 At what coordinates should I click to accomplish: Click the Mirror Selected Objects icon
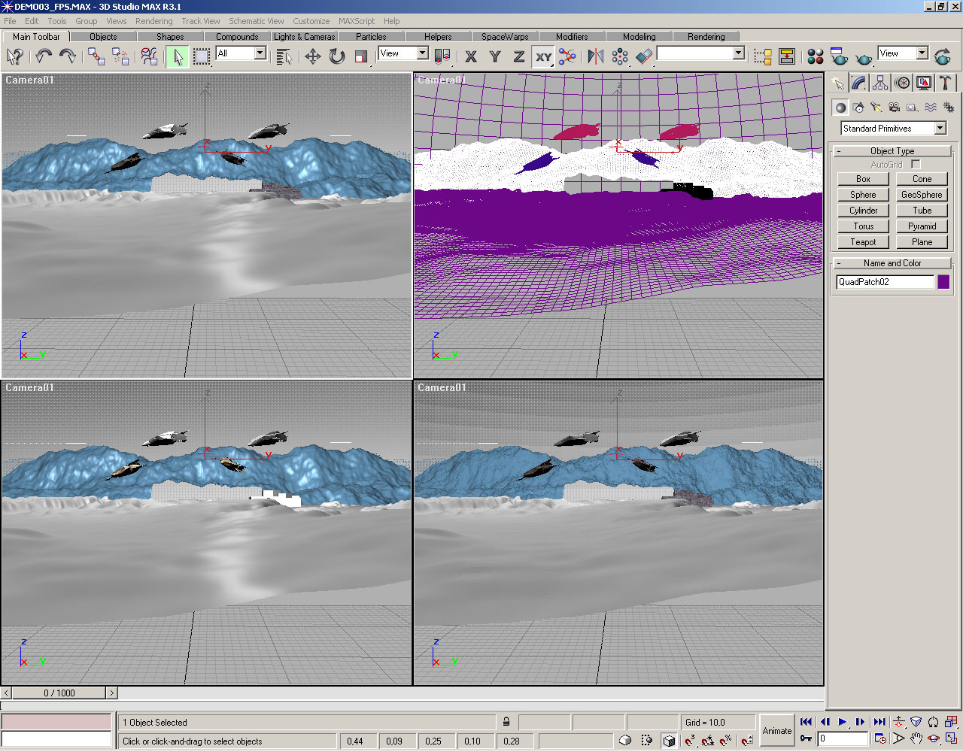pyautogui.click(x=595, y=56)
